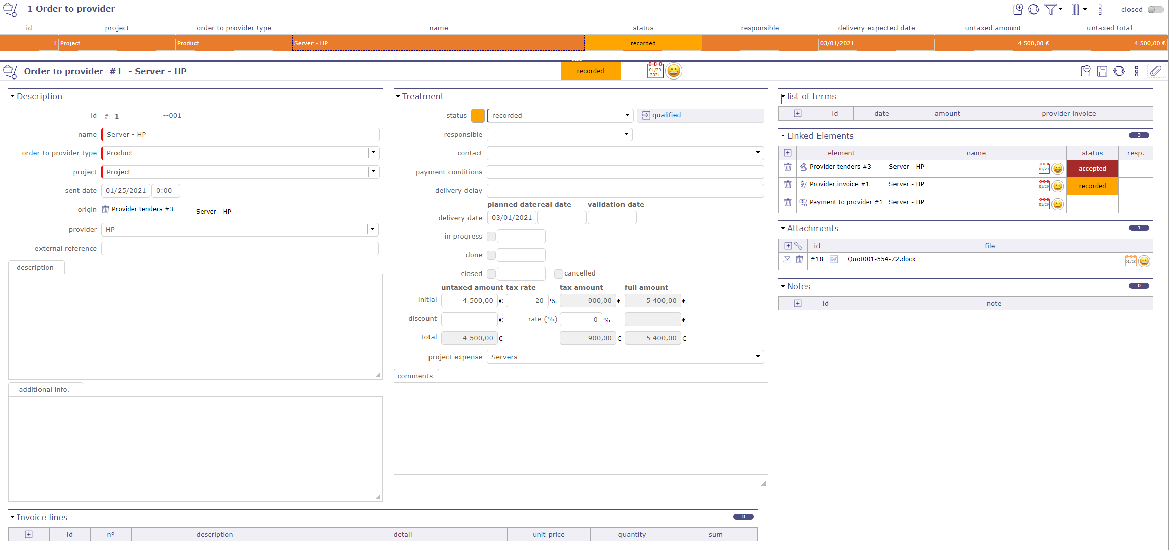Enable the cancelled checkbox
This screenshot has width=1169, height=550.
[558, 273]
